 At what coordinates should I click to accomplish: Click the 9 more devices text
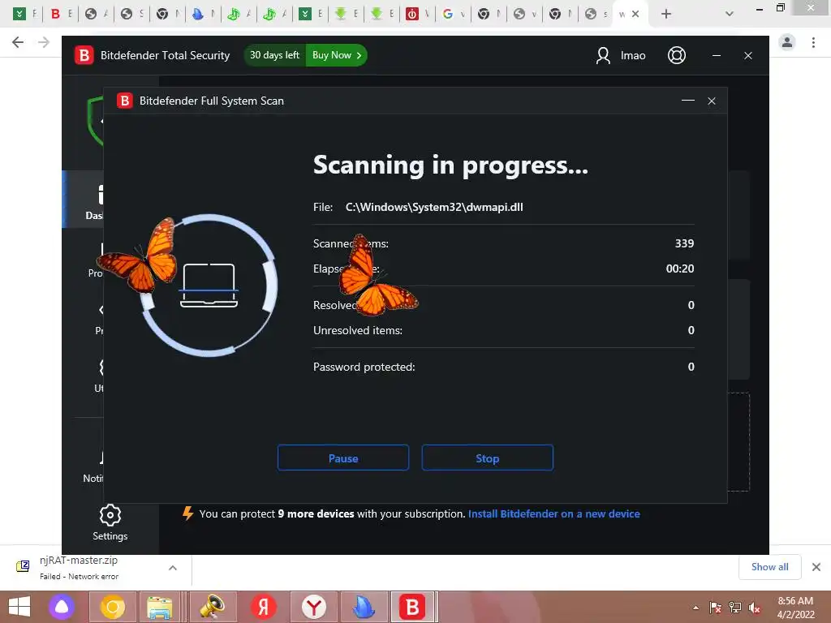[x=316, y=513]
